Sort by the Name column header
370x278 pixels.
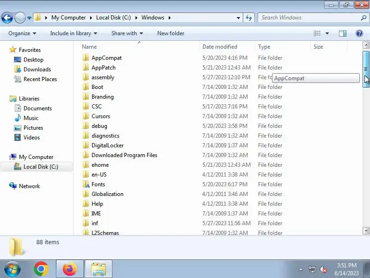coord(89,47)
